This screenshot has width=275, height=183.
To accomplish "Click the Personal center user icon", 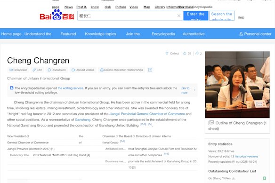I will (x=241, y=34).
